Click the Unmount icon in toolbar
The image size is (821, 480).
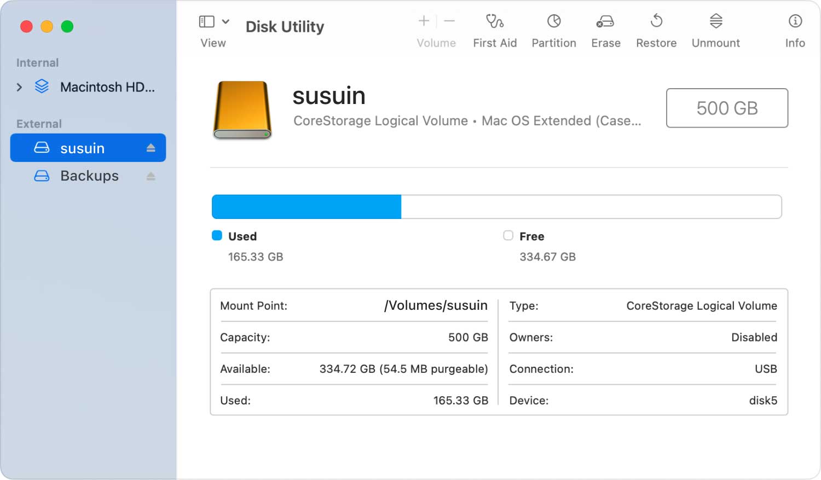point(716,21)
